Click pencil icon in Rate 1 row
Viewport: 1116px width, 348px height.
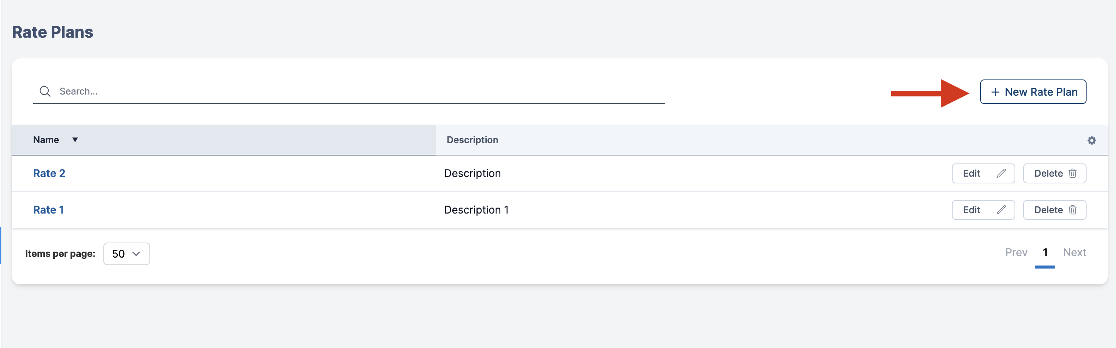pyautogui.click(x=1001, y=210)
